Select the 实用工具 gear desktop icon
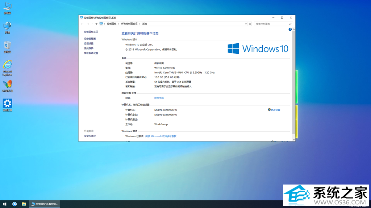This screenshot has width=371, height=208. [x=7, y=105]
